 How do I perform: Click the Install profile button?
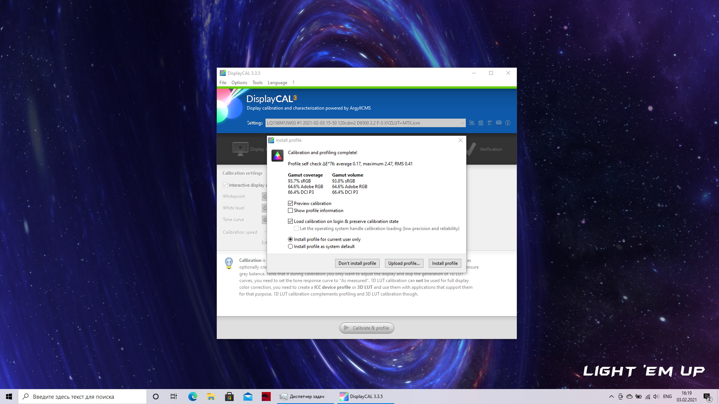pos(445,263)
